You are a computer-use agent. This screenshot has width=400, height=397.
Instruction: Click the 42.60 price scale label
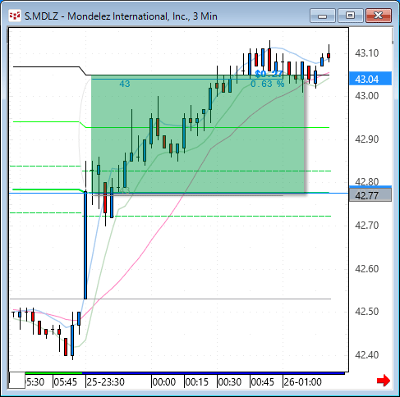click(366, 269)
